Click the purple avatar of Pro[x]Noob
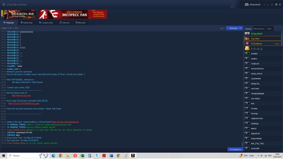 tap(247, 44)
